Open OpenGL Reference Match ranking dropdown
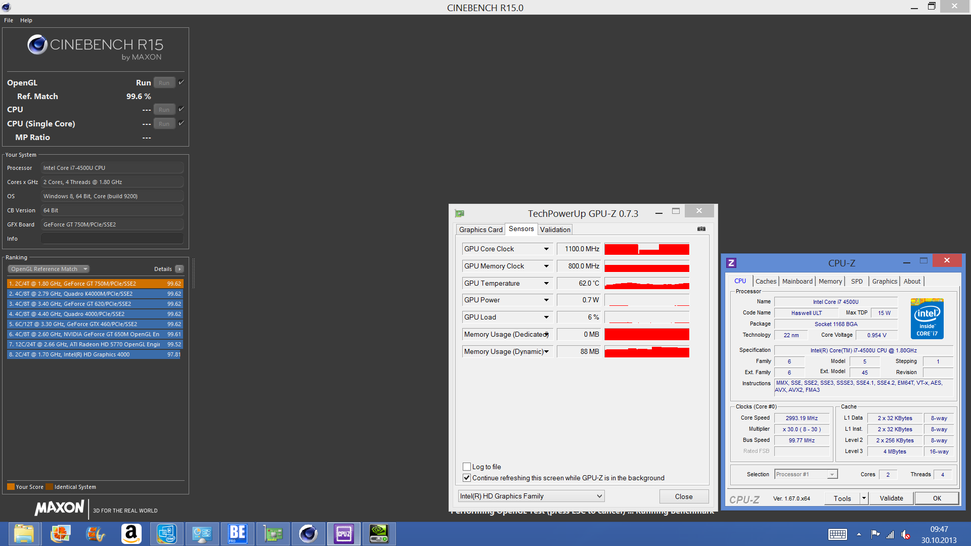The image size is (971, 546). pyautogui.click(x=49, y=269)
